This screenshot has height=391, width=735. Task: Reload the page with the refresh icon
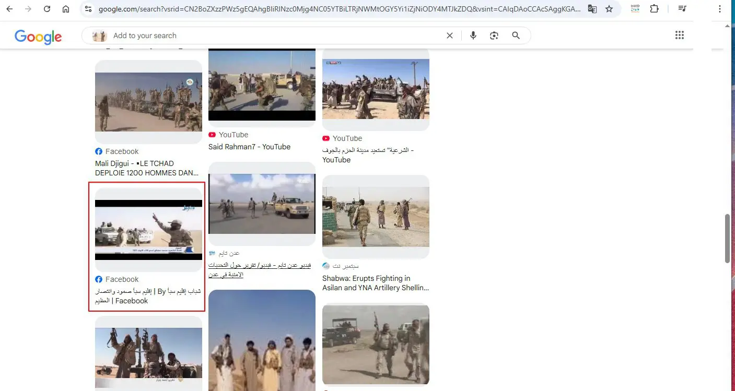[x=47, y=9]
